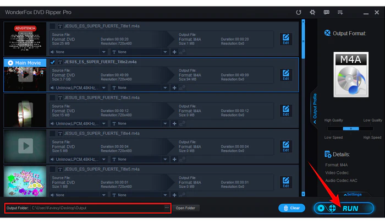Edit the Title3.m4a track
The width and height of the screenshot is (385, 224).
pyautogui.click(x=286, y=111)
